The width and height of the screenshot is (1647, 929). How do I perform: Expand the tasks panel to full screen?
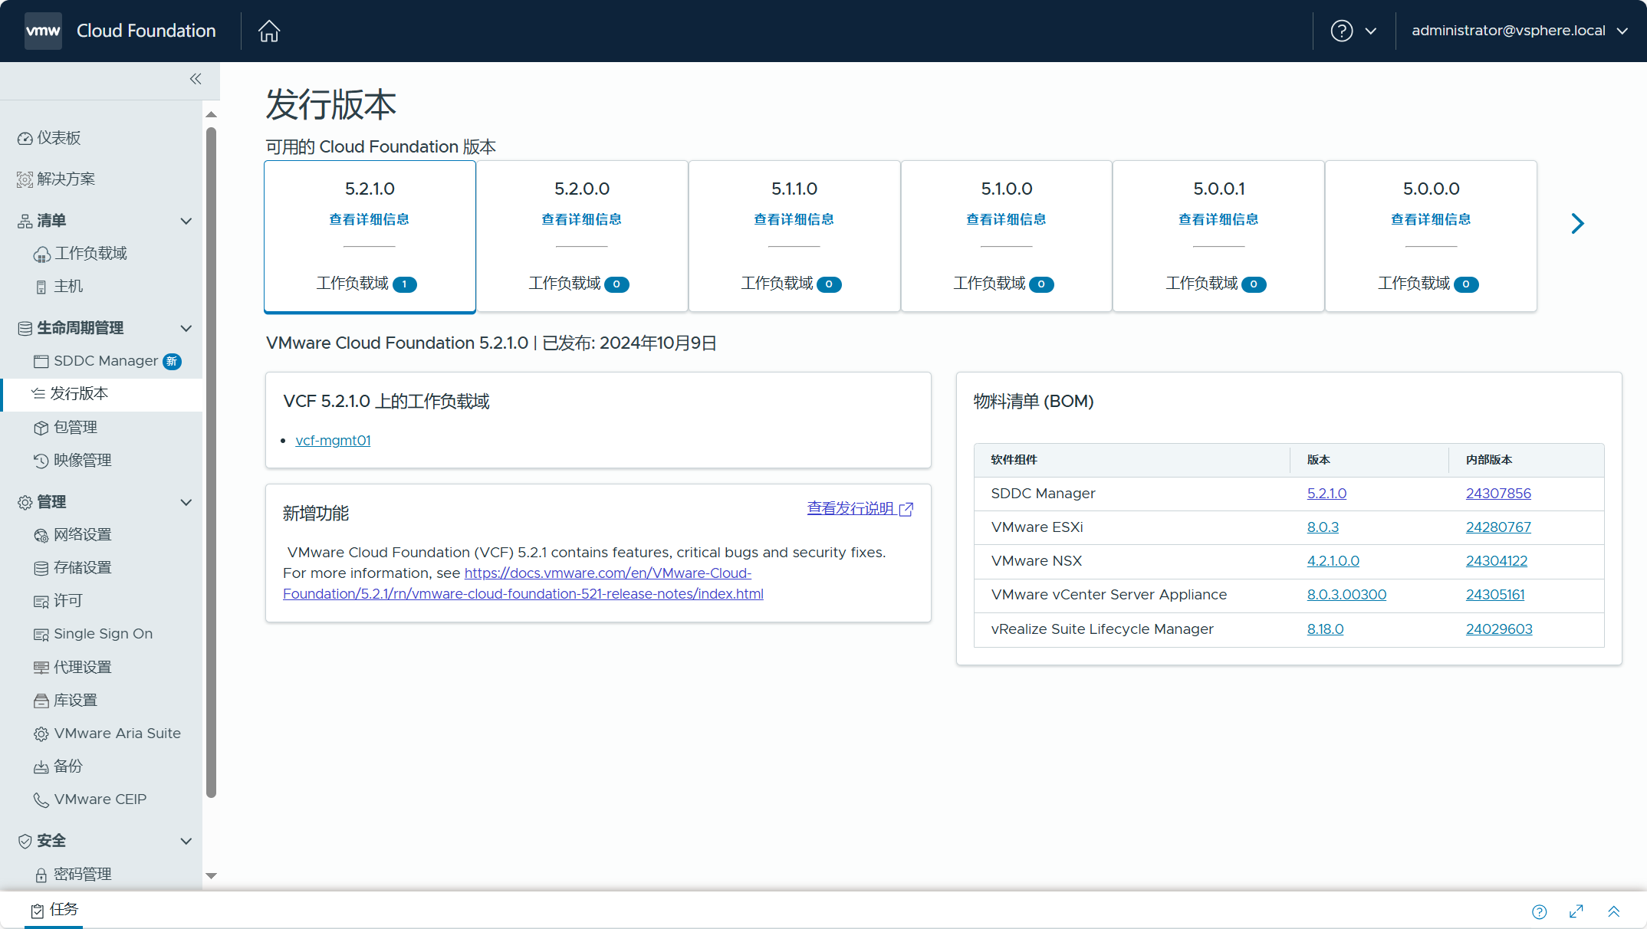[1576, 911]
